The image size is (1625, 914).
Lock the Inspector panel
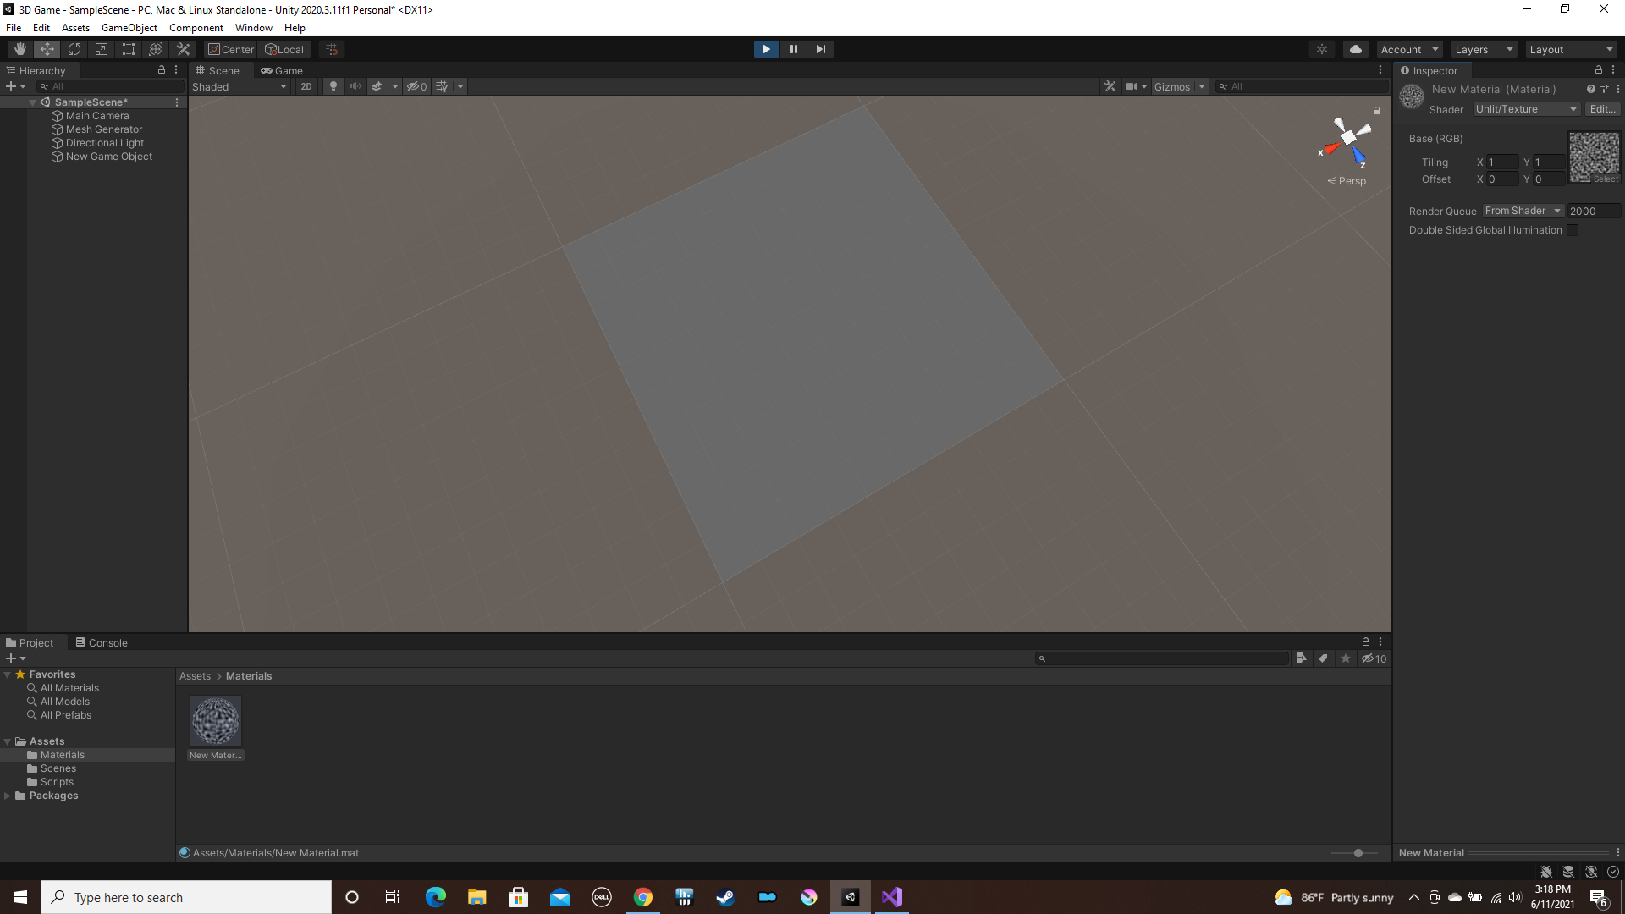coord(1599,70)
